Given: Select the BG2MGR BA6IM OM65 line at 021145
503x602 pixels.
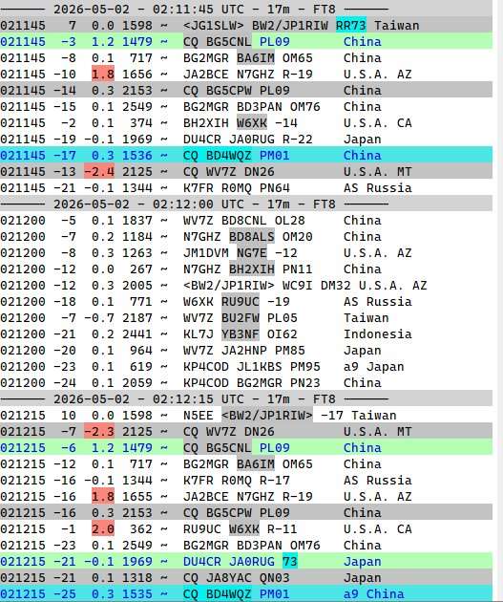Looking at the screenshot, I should pyautogui.click(x=246, y=58).
